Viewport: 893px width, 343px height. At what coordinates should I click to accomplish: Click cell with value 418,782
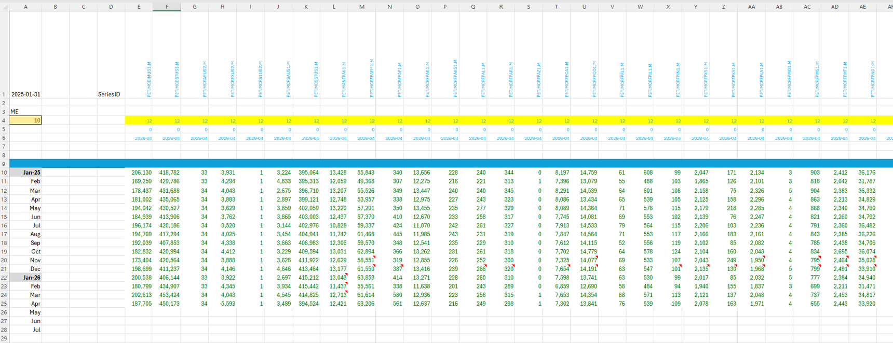tap(167, 173)
